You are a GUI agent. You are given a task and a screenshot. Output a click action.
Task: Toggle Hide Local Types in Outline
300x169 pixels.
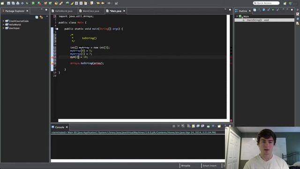(x=277, y=10)
